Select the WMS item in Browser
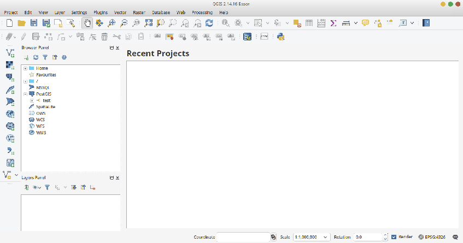The width and height of the screenshot is (463, 243). (x=41, y=133)
